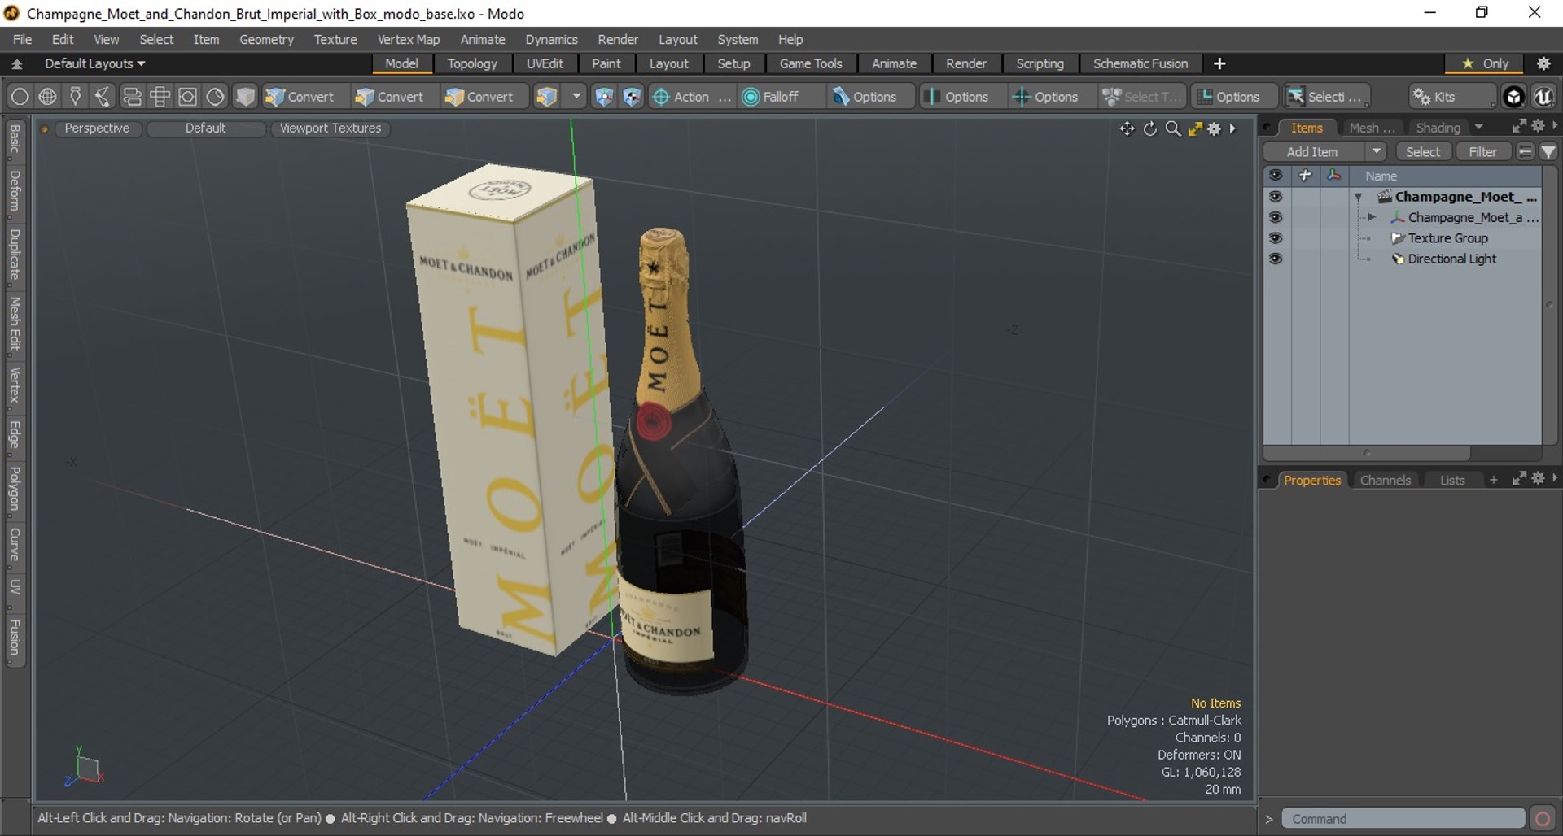Open the Add Item dropdown arrow
Viewport: 1563px width, 836px height.
(1376, 152)
